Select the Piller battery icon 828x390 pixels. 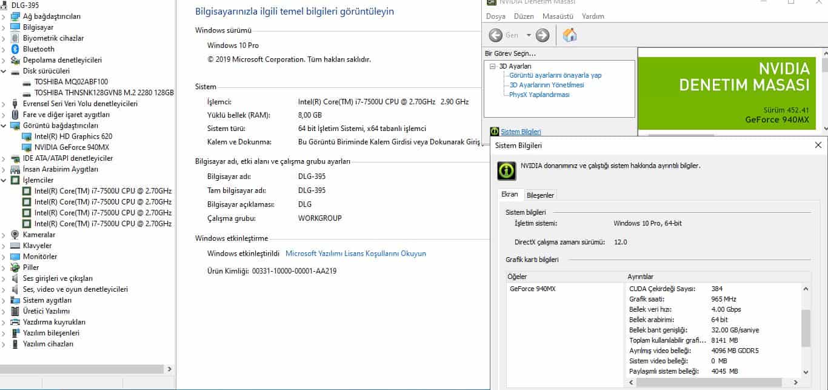[15, 267]
